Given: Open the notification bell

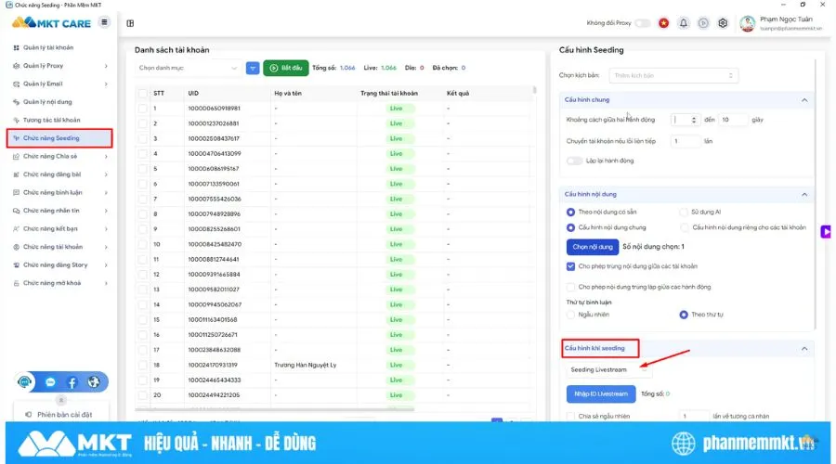Looking at the screenshot, I should [x=683, y=23].
